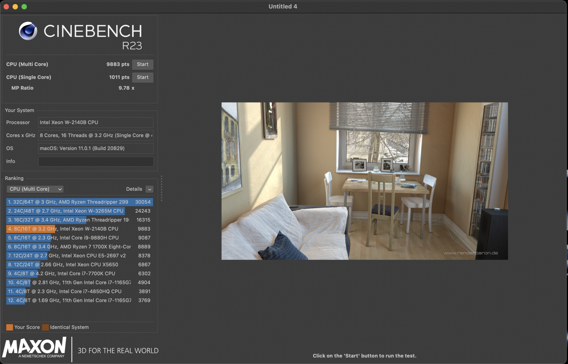Click the MAXON company logo
The height and width of the screenshot is (364, 568).
[x=34, y=347]
